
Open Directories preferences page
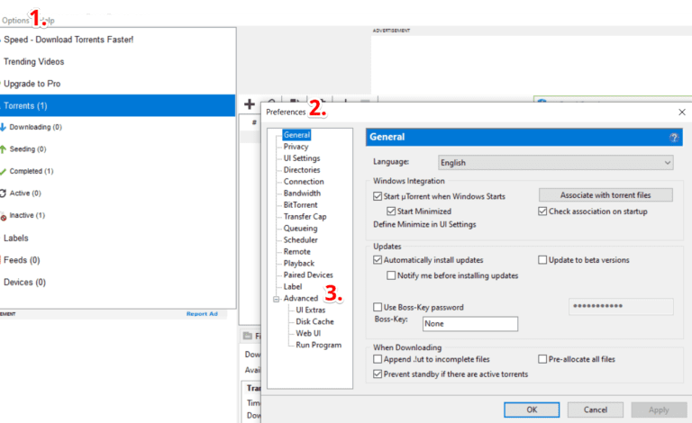coord(302,170)
